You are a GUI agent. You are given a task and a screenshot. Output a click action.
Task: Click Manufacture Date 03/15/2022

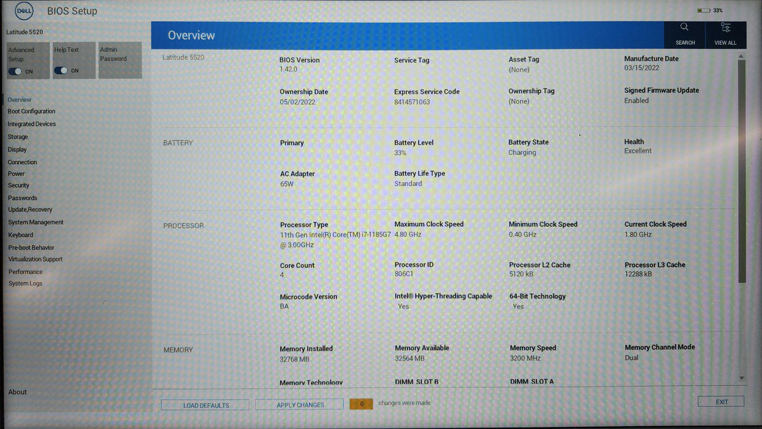[642, 68]
